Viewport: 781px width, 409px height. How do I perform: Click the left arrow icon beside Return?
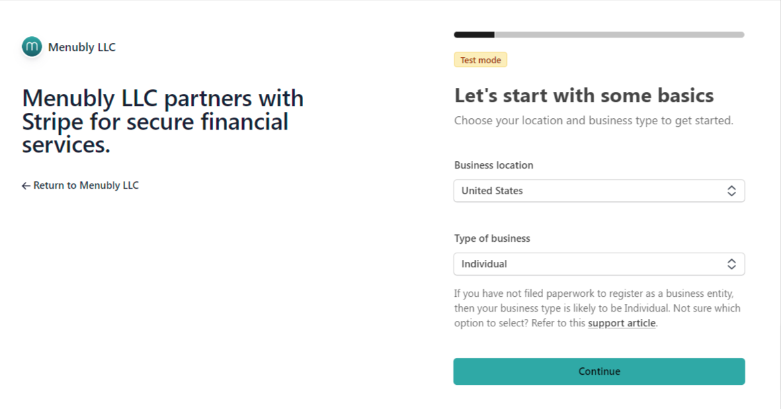[26, 186]
